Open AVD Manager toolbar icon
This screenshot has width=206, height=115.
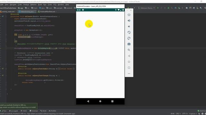pos(197,8)
